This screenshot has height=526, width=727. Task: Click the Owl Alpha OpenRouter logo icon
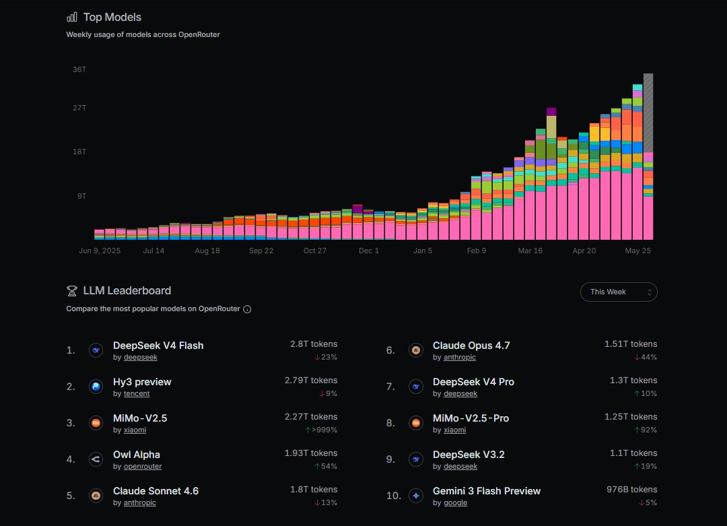(x=96, y=459)
